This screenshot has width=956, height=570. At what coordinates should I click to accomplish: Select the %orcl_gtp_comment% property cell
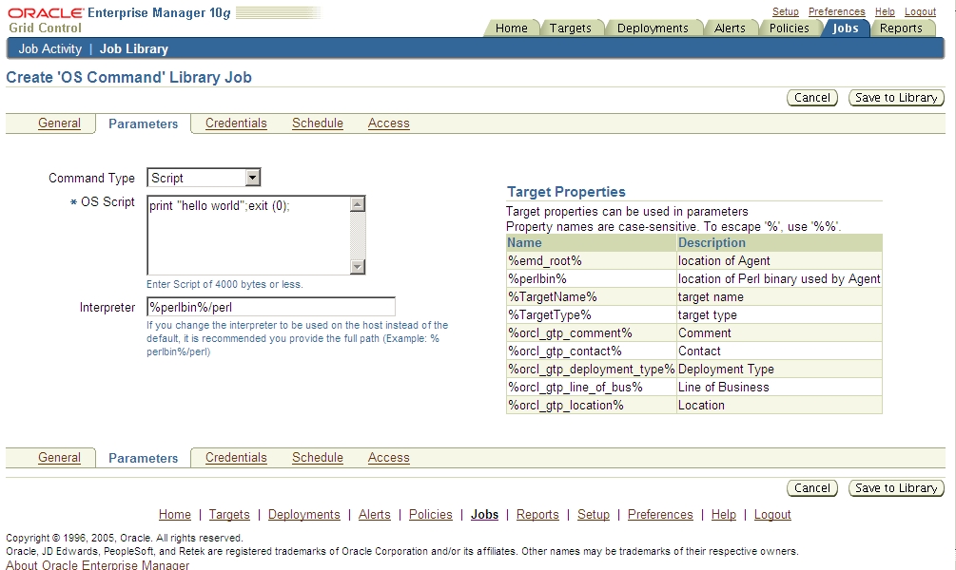tap(592, 333)
